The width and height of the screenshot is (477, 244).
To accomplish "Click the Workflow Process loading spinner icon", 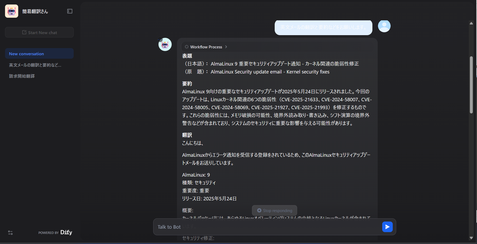I will click(186, 47).
